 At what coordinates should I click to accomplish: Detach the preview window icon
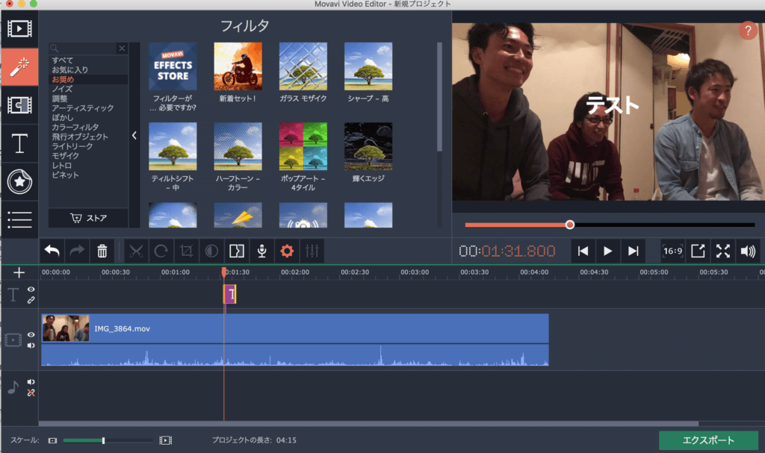tap(699, 251)
